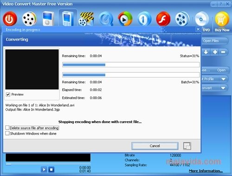This screenshot has width=232, height=176.
Task: Select the film reel video format icon
Action: (x=29, y=19)
